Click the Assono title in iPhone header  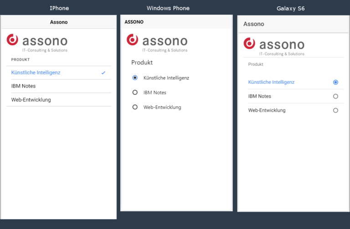(x=59, y=22)
